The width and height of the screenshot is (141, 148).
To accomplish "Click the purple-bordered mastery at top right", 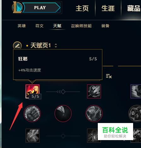I will point(136,91).
